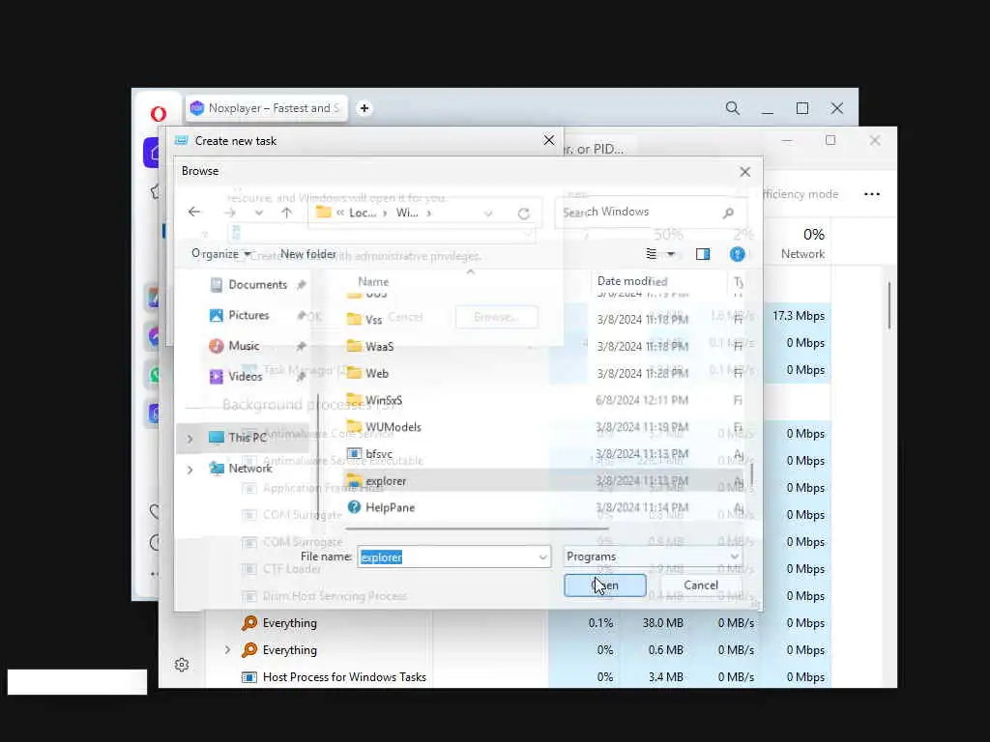The image size is (990, 742).
Task: Open a new tab in Opera
Action: coord(364,108)
